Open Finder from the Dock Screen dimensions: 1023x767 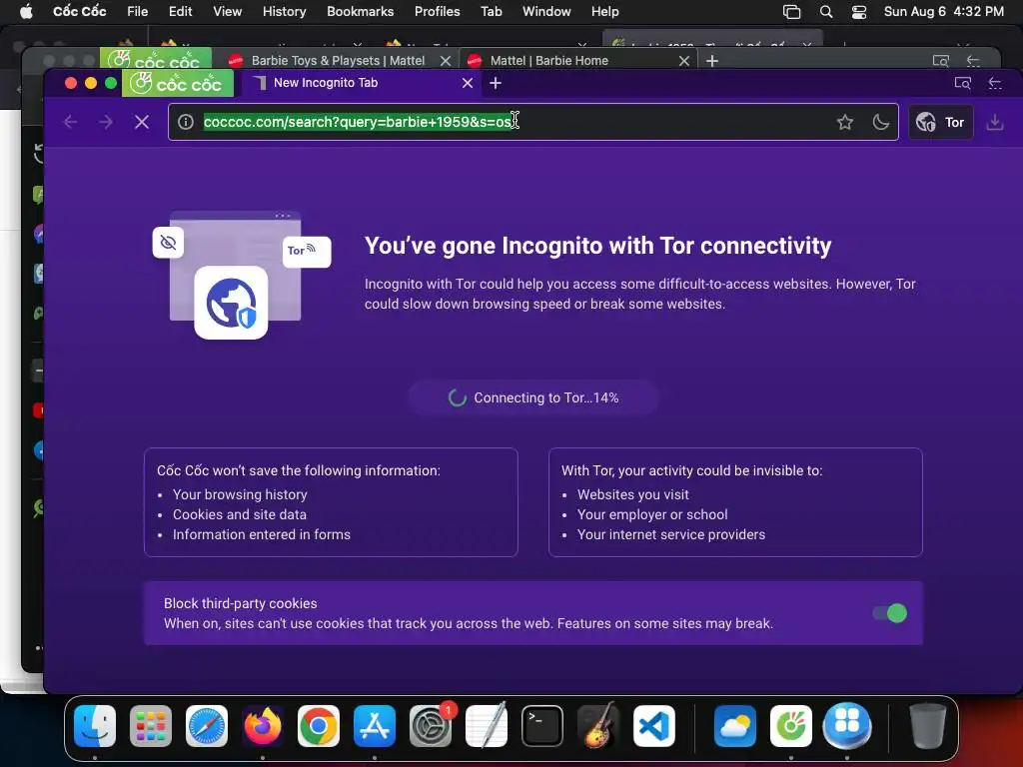(x=95, y=726)
